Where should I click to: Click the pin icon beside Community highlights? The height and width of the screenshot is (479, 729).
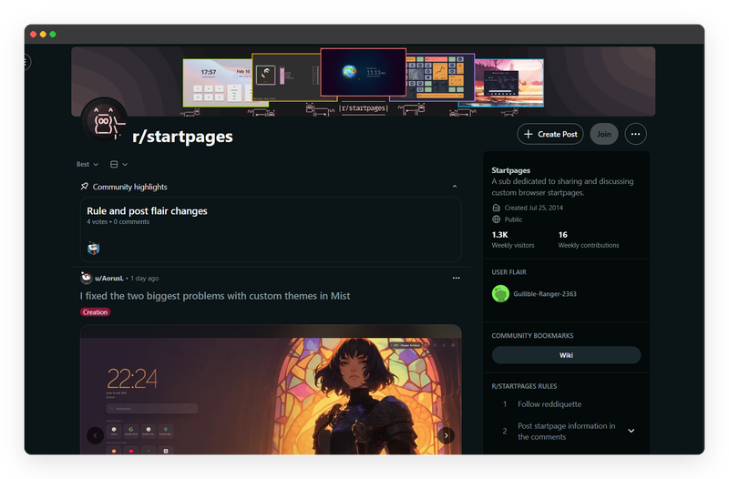(84, 187)
